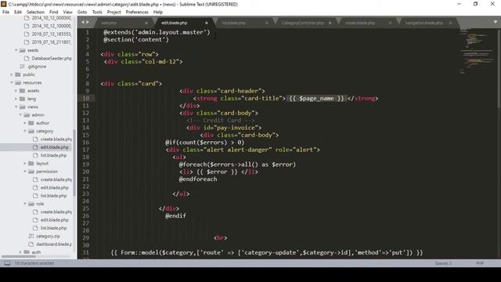Click the minimap code preview
The image size is (501, 282).
point(477,51)
